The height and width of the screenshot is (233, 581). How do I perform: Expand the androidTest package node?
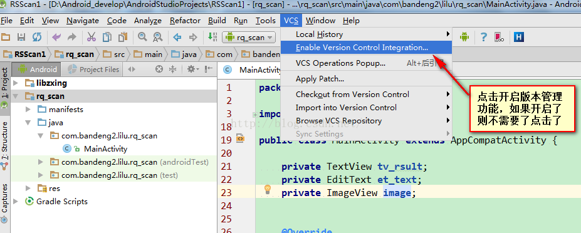[x=40, y=162]
